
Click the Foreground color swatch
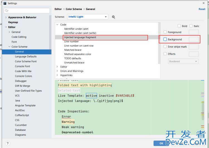coord(194,32)
